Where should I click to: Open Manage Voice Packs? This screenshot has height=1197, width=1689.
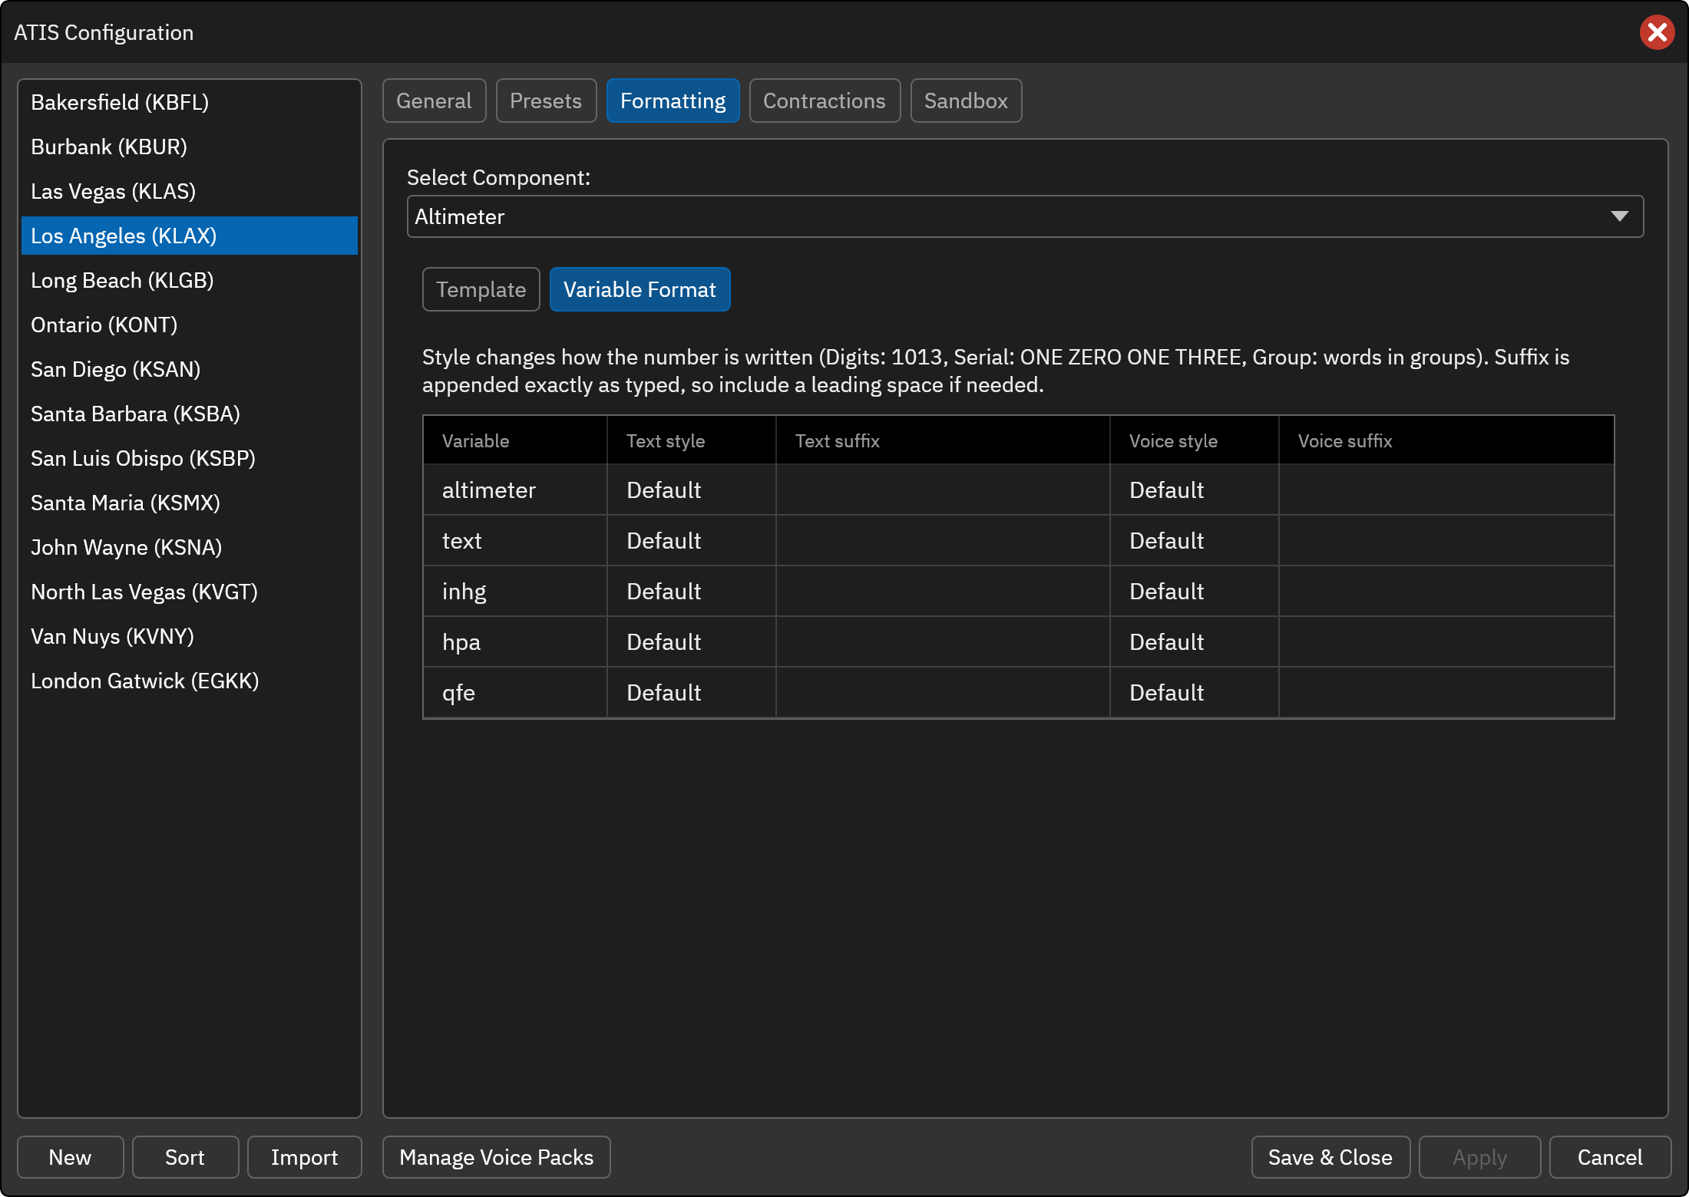click(497, 1157)
